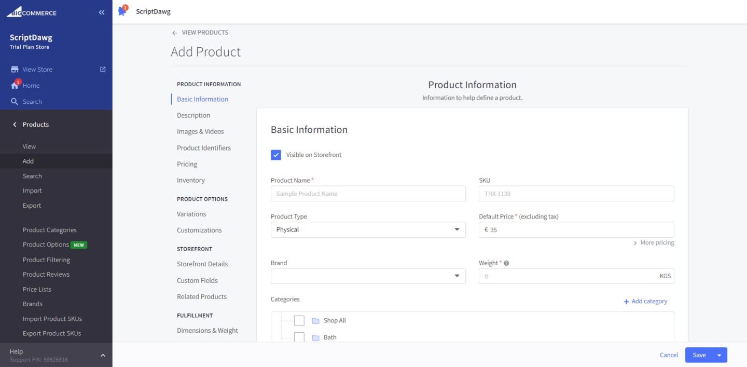Click the Bath category folder icon
Screen dimensions: 747x367
[316, 337]
